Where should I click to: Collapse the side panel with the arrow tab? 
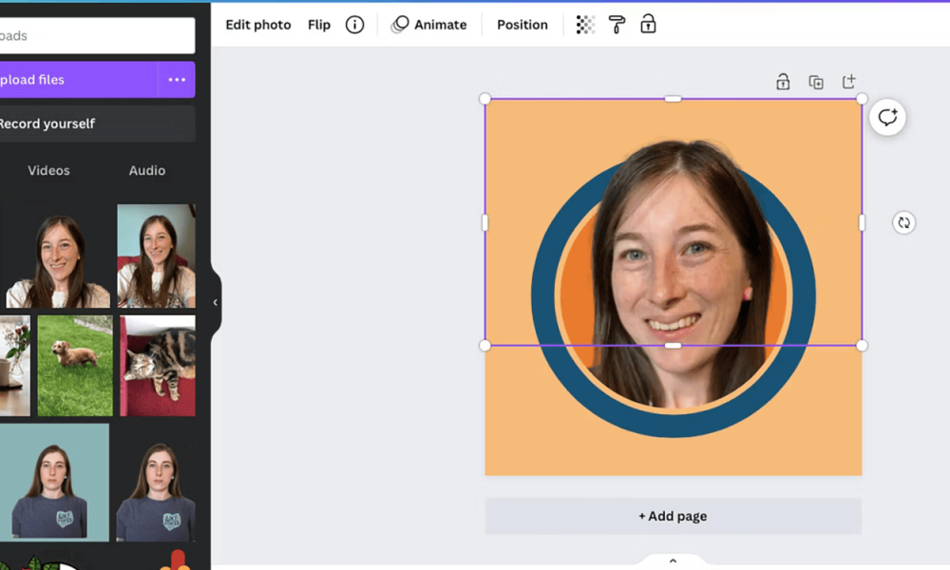coord(216,302)
